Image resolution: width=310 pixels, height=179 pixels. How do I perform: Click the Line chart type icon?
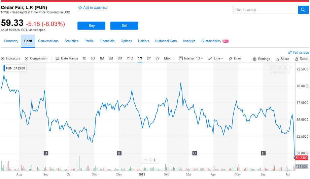210,59
